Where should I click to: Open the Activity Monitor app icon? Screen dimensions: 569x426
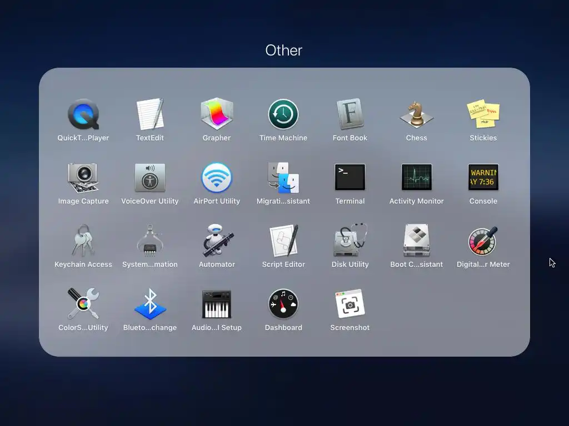pos(417,177)
